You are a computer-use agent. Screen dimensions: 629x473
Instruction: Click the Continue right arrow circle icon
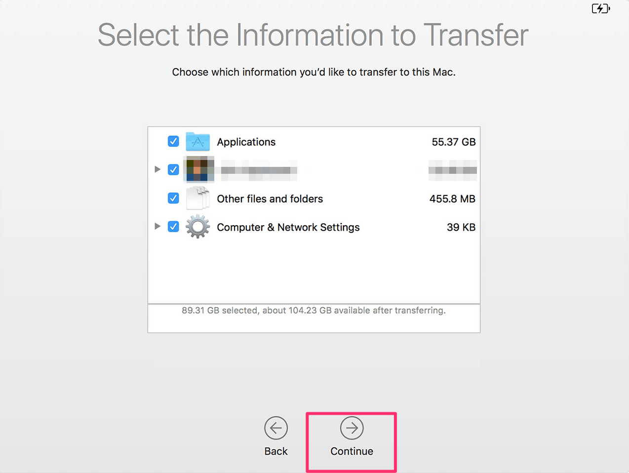(x=352, y=428)
